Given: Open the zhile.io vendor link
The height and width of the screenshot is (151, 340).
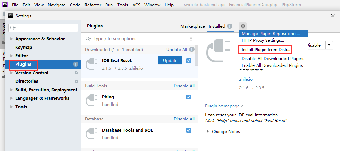Looking at the screenshot, I should pos(246,79).
